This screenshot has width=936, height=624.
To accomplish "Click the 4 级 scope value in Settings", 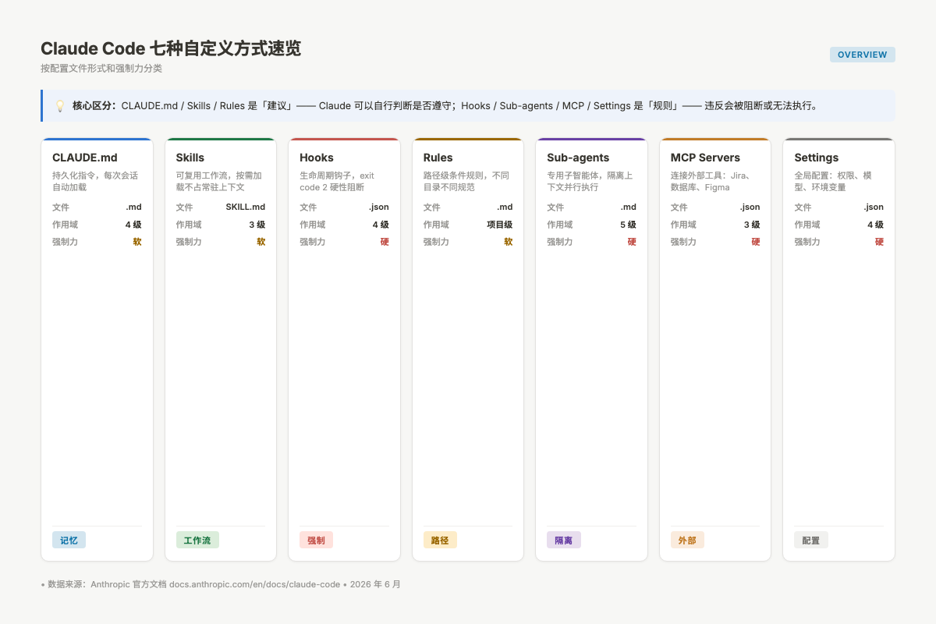I will [x=875, y=225].
